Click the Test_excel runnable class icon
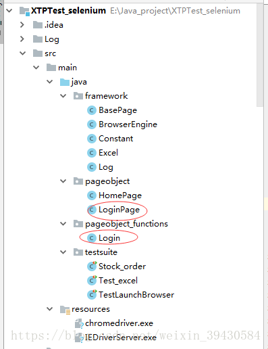Viewport: 268px width, 349px height. tap(92, 281)
